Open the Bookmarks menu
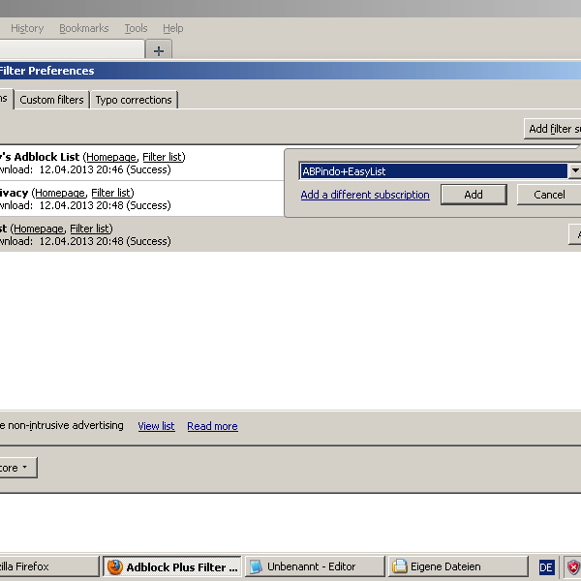 pos(83,28)
